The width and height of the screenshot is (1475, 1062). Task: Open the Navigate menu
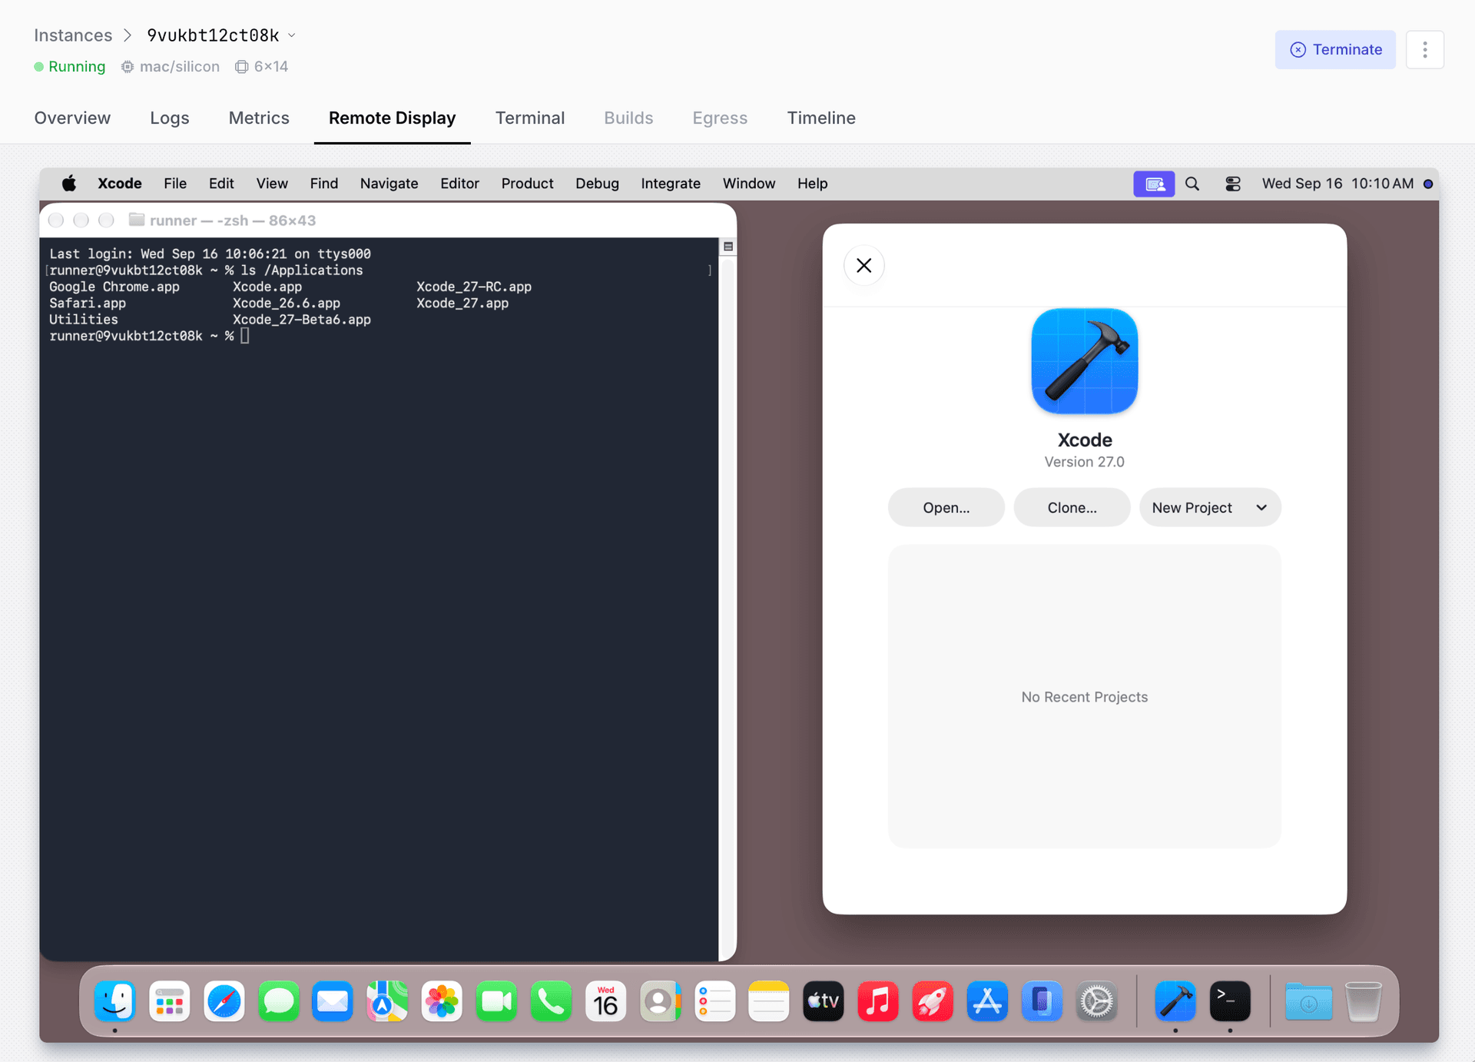(389, 184)
